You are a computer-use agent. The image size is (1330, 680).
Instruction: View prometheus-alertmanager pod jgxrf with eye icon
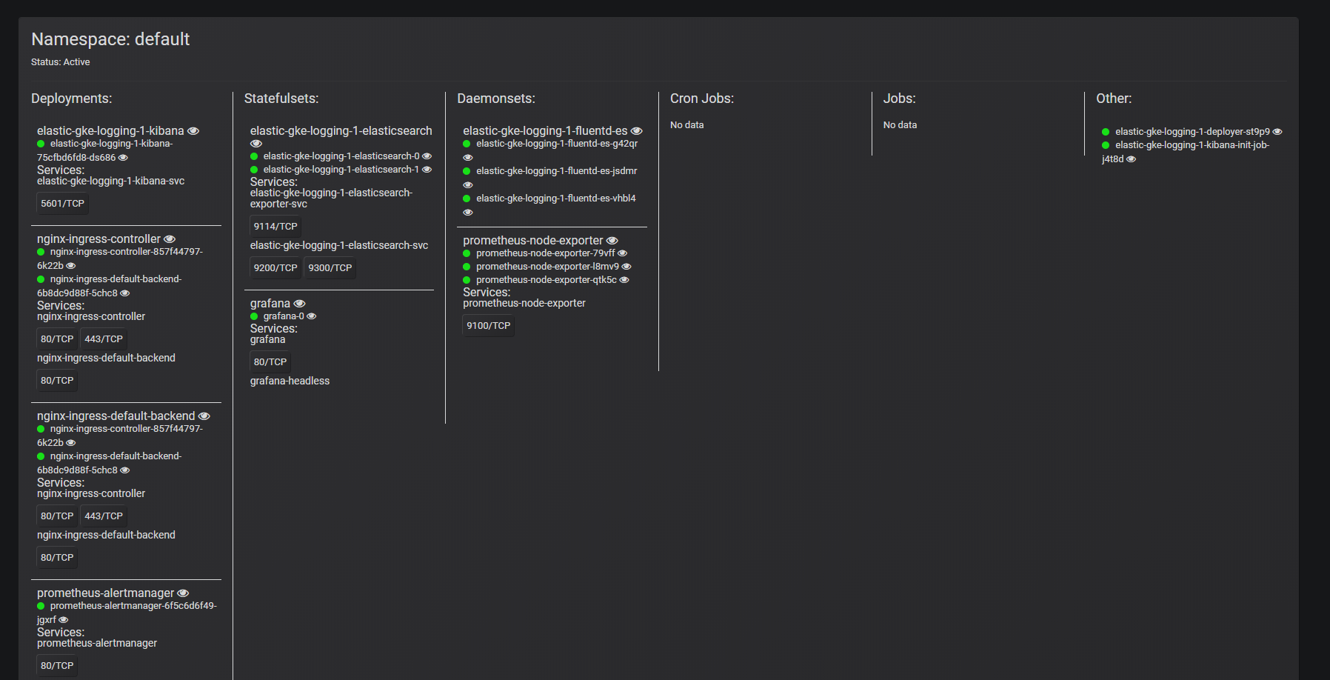click(x=63, y=620)
